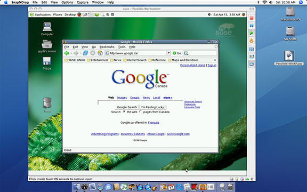Click SUSE panel volume speaker icon
The height and width of the screenshot is (192, 307).
click(x=209, y=14)
